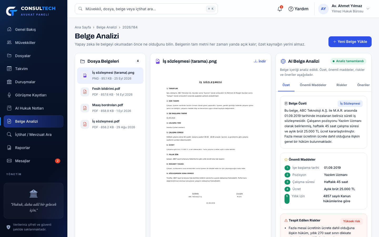Click the AI Hukuk Notları notebook icon

[x=9, y=108]
